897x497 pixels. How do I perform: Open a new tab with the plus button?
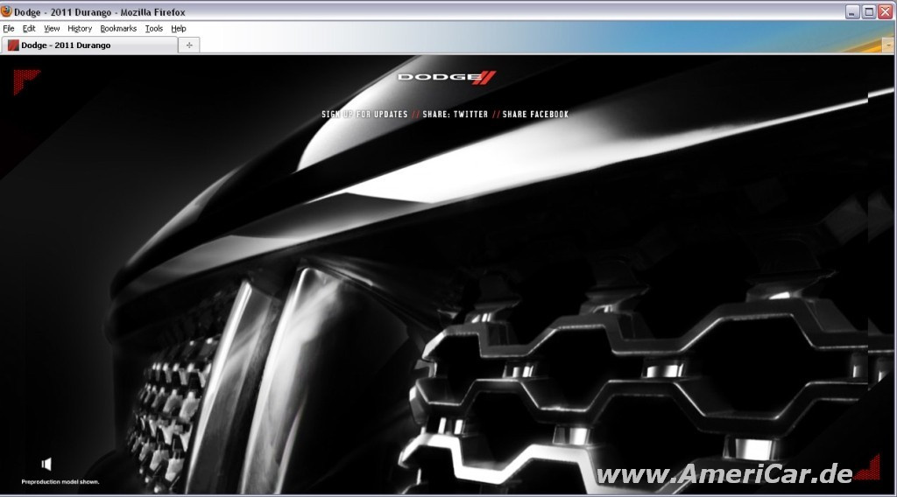tap(189, 45)
